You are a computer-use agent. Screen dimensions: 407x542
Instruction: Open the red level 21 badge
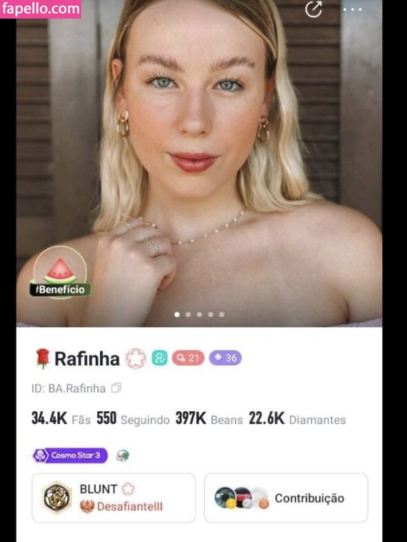pos(188,357)
